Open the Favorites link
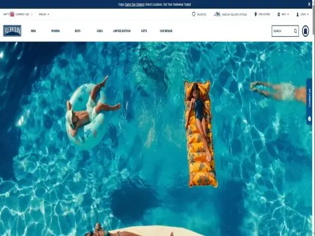 tap(201, 15)
